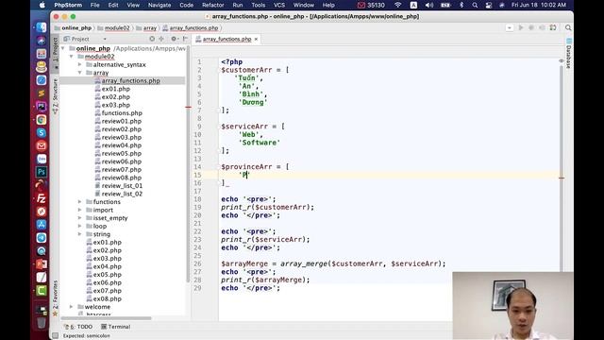Viewport: 604px width, 340px height.
Task: Click the tool window toggle icon at bottom-left corner
Action: pyautogui.click(x=56, y=336)
